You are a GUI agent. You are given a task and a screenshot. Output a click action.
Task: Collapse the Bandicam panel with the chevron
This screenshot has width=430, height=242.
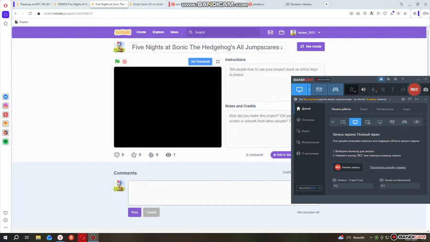tap(426, 99)
